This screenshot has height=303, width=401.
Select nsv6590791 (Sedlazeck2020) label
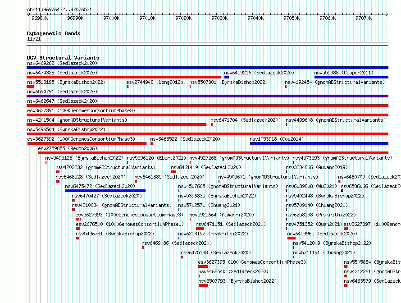(62, 92)
